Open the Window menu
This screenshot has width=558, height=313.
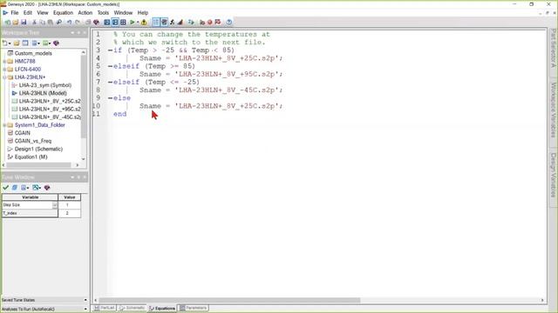pos(123,13)
